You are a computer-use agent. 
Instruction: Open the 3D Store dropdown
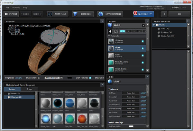coord(144,14)
